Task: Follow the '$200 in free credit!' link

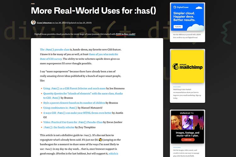Action: (126, 34)
